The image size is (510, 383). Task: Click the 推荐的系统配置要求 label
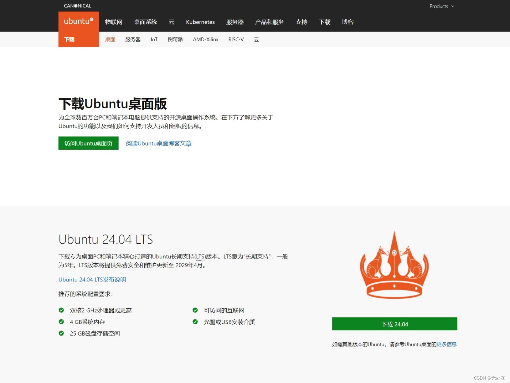pyautogui.click(x=85, y=294)
